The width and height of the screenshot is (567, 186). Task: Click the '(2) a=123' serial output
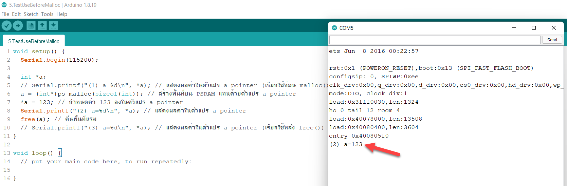pyautogui.click(x=346, y=144)
